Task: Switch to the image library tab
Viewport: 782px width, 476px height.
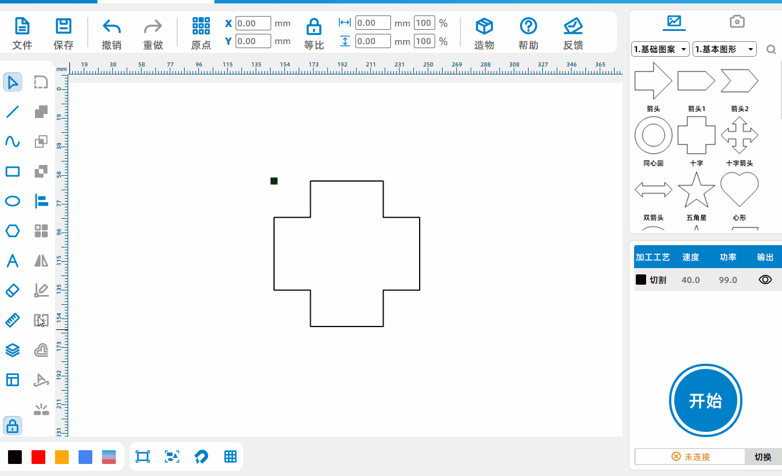Action: click(674, 22)
